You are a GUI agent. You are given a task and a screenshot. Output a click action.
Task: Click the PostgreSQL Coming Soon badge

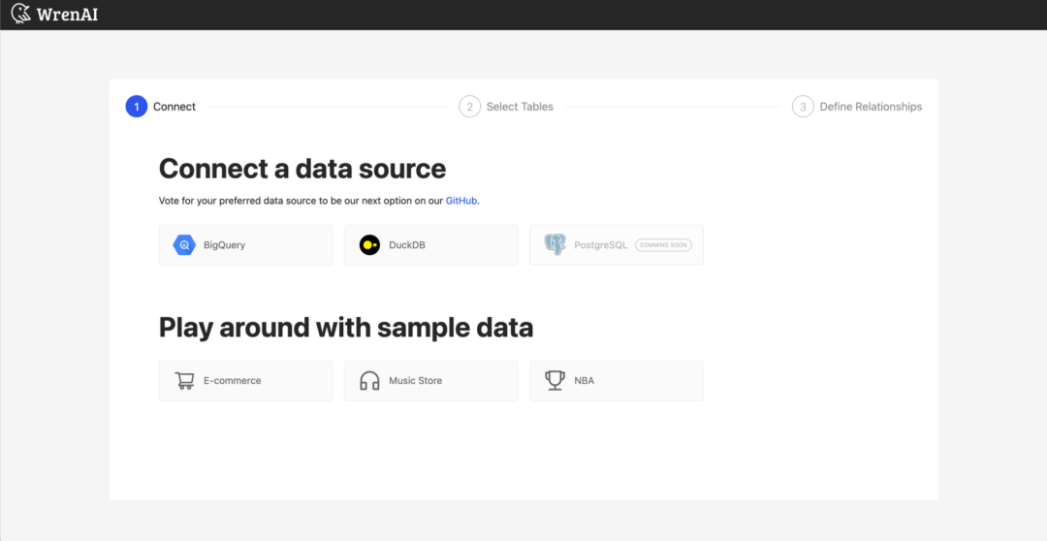pyautogui.click(x=663, y=245)
